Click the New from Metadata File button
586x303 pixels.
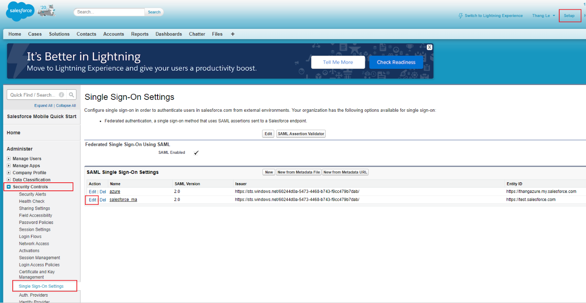coord(299,172)
